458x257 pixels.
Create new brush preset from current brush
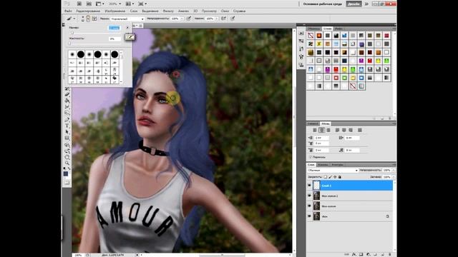click(x=130, y=36)
